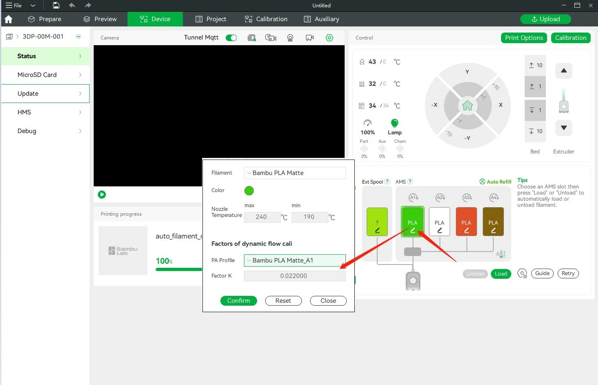This screenshot has width=598, height=385.
Task: Edit the orange A3 PLA slot pencil
Action: tap(466, 230)
